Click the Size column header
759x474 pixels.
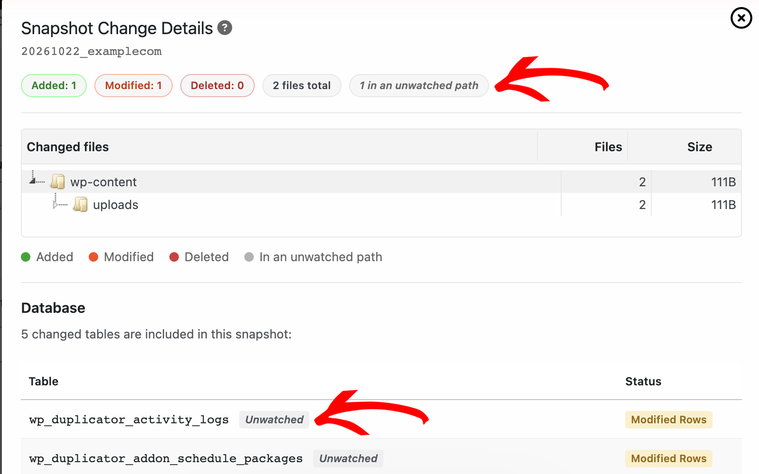700,147
